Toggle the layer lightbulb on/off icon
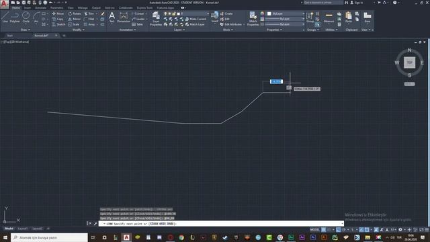This screenshot has height=242, width=430. coord(165,13)
